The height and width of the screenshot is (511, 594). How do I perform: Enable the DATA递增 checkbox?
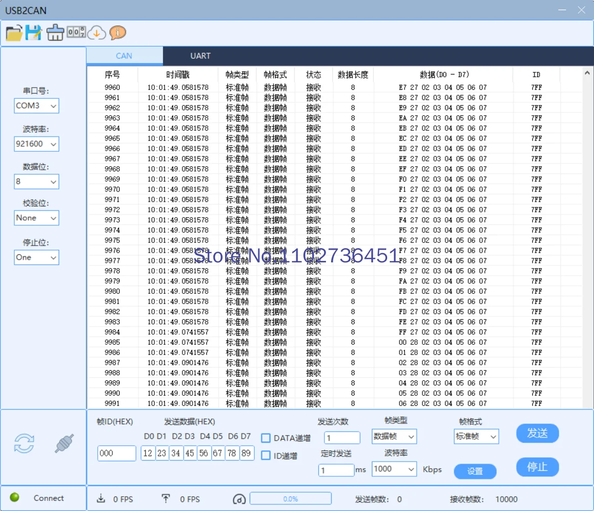point(266,438)
